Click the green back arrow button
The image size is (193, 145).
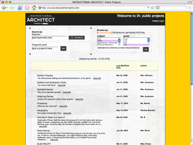point(4,8)
